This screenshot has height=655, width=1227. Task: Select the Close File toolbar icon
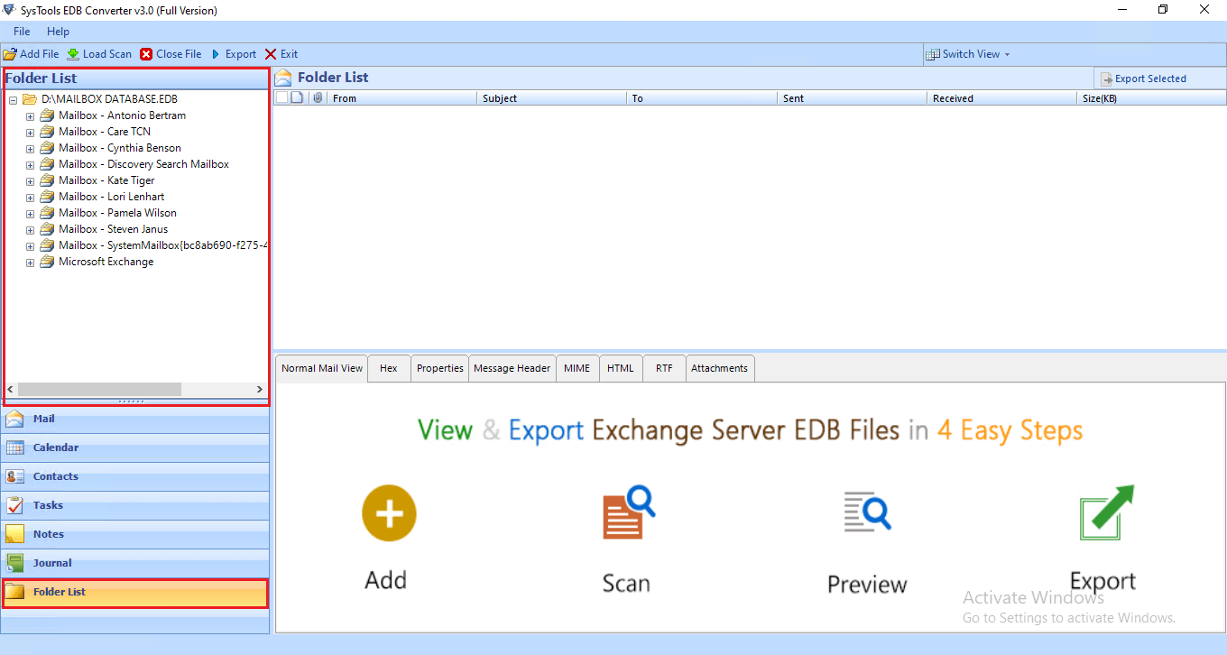(x=144, y=53)
